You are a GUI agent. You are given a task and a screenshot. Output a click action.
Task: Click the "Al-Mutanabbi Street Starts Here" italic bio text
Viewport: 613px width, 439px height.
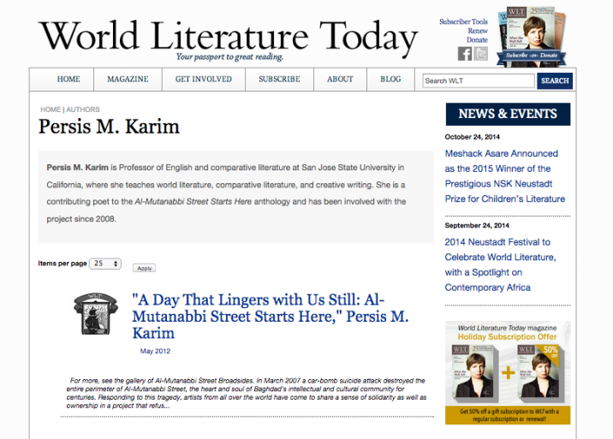193,202
